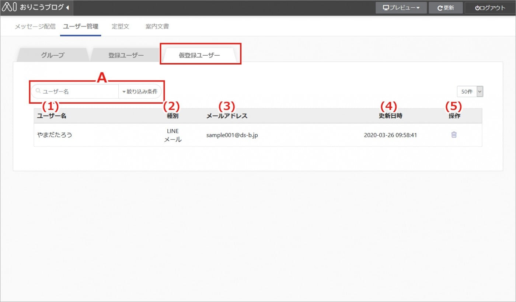Click the ログアウト button
The height and width of the screenshot is (302, 516).
click(490, 8)
